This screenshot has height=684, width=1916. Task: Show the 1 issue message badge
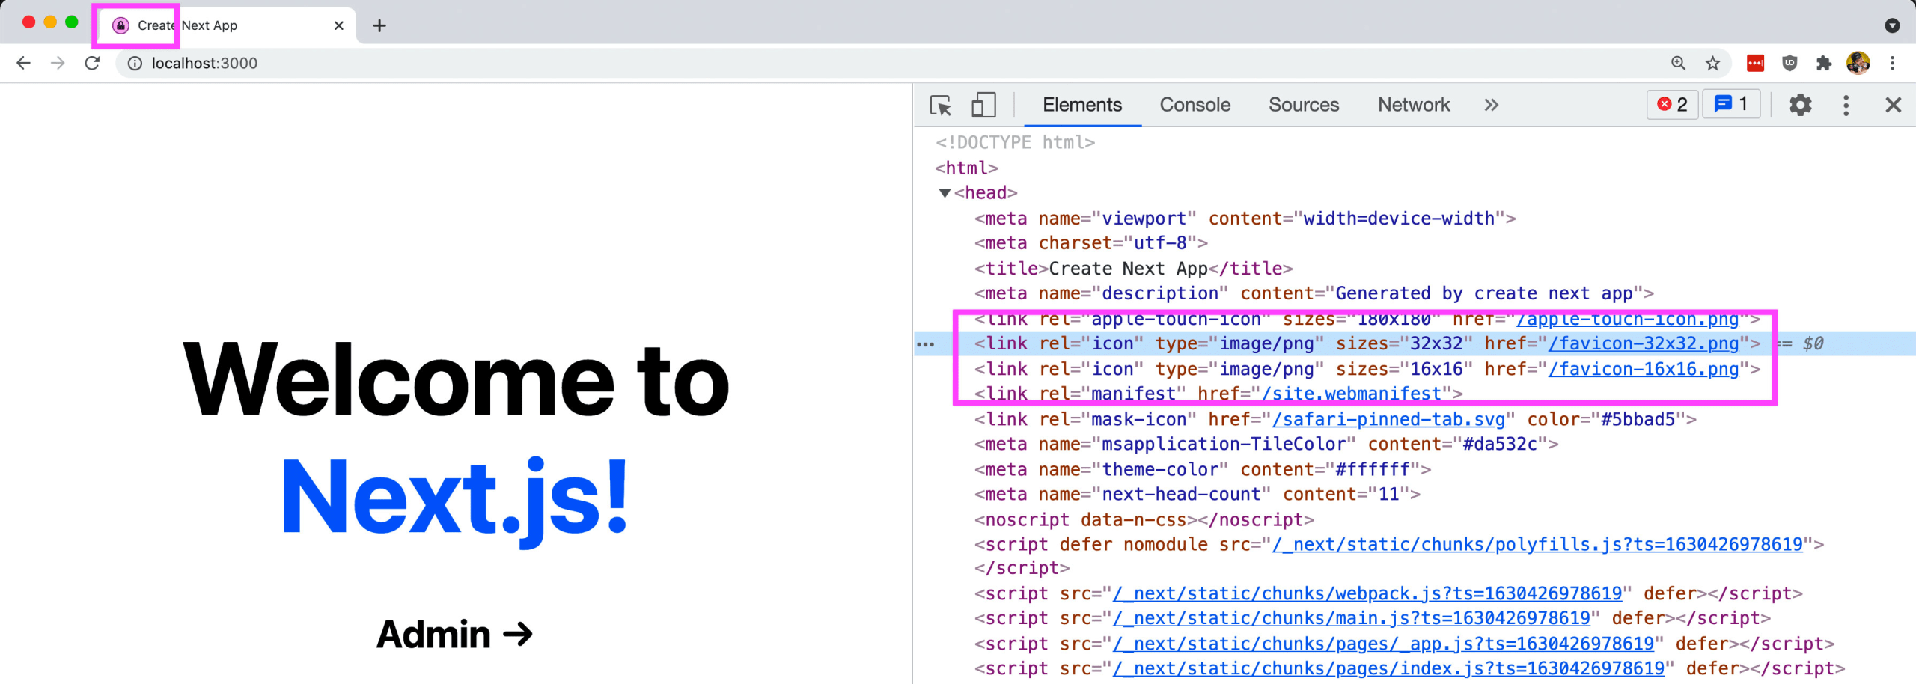[x=1731, y=104]
